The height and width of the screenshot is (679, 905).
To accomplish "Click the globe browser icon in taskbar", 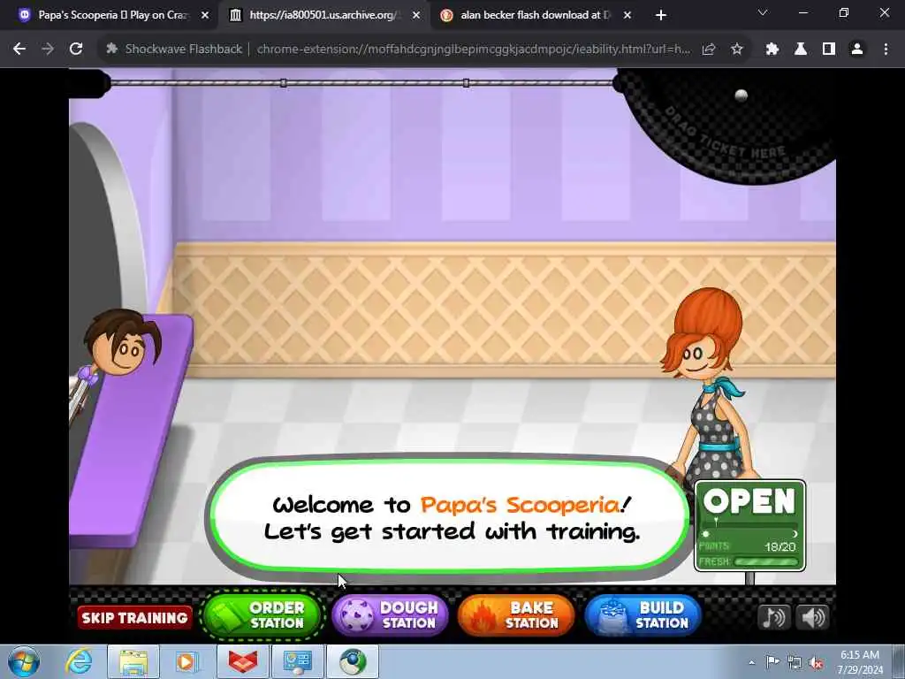I will pos(353,661).
